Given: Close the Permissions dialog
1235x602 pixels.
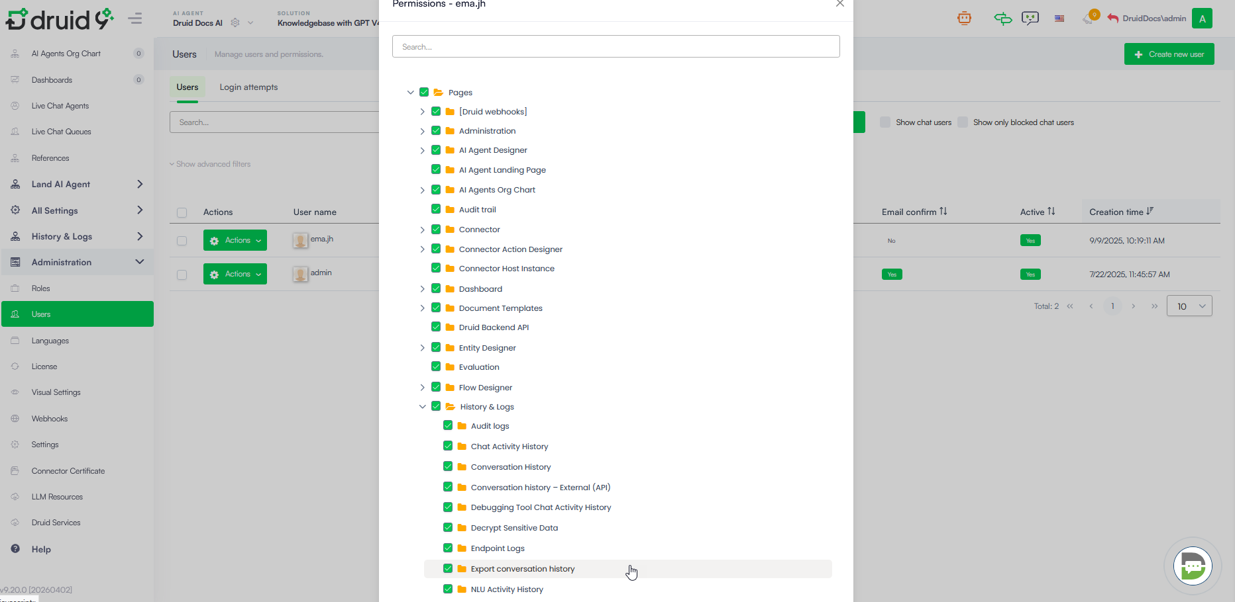Looking at the screenshot, I should pos(839,4).
